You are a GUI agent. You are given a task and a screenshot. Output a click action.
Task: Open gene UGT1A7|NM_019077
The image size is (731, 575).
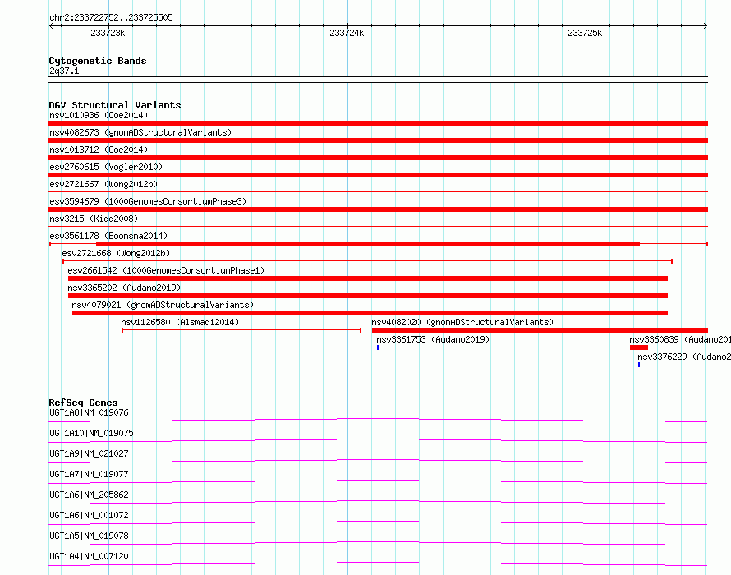(89, 474)
